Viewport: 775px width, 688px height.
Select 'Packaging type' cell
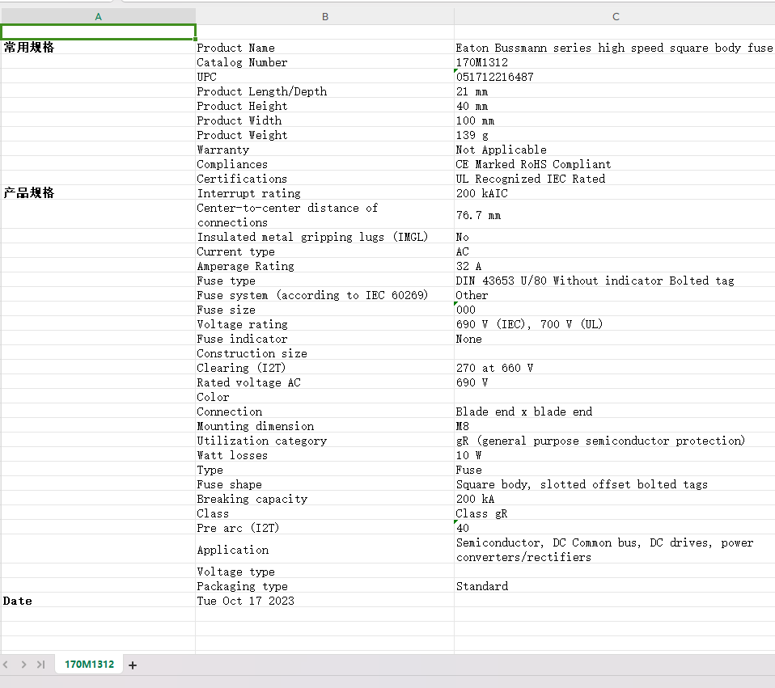click(x=324, y=586)
